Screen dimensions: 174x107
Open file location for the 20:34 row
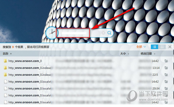[x=166, y=88]
